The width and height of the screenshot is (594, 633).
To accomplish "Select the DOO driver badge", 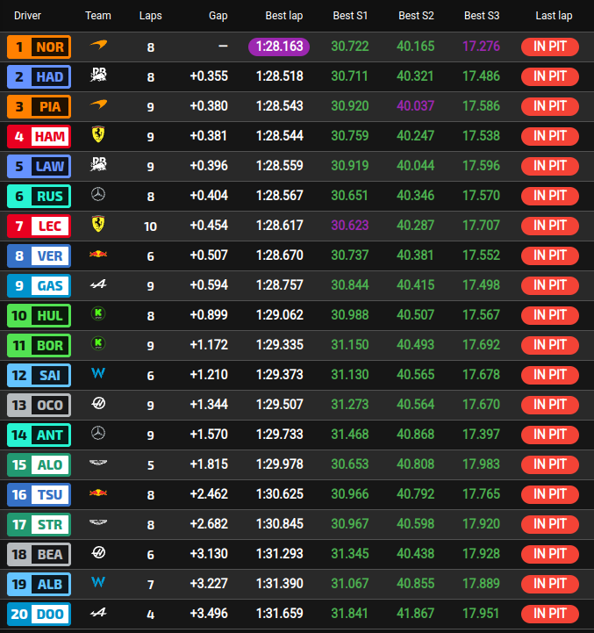I will pos(39,614).
